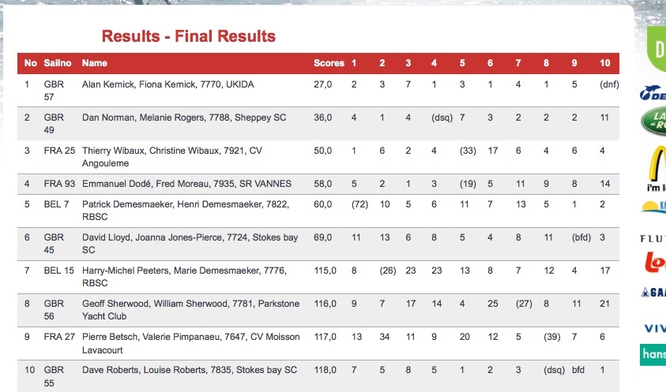The height and width of the screenshot is (392, 666).
Task: Click the red Lotto sponsor logo
Action: (655, 262)
